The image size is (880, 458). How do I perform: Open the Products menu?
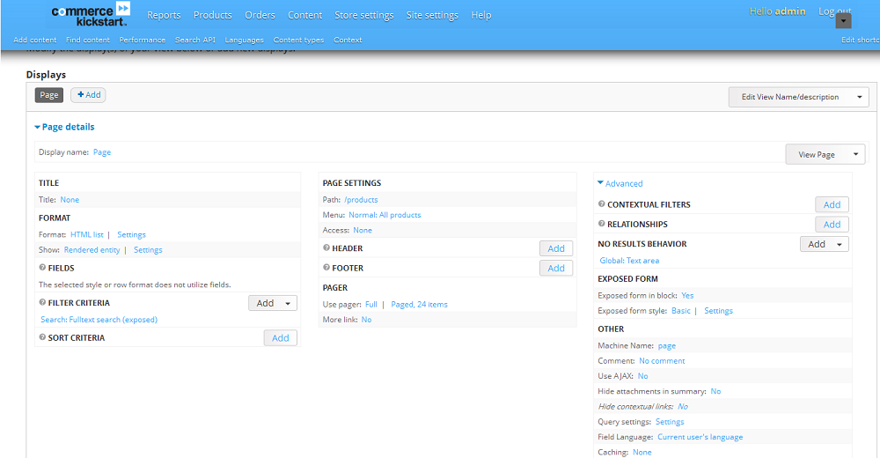point(213,15)
